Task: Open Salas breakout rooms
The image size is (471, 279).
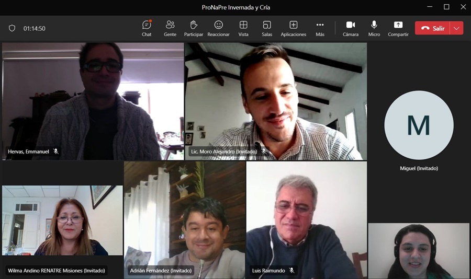Action: (267, 28)
